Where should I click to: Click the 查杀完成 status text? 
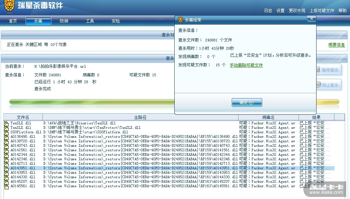(42, 89)
